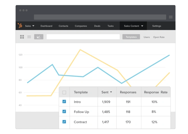Screen dimensions: 188x134
Task: Select the Open Rate filter link
Action: (x=159, y=37)
